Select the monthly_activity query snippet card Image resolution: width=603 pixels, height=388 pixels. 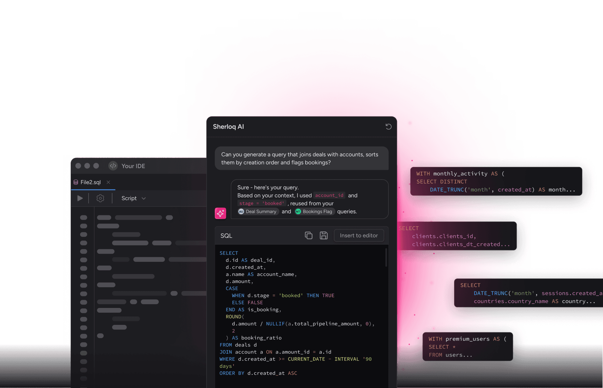click(x=496, y=181)
